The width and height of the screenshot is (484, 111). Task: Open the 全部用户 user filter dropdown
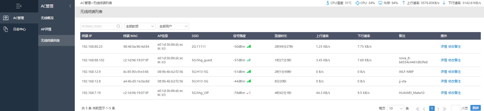pos(173,26)
